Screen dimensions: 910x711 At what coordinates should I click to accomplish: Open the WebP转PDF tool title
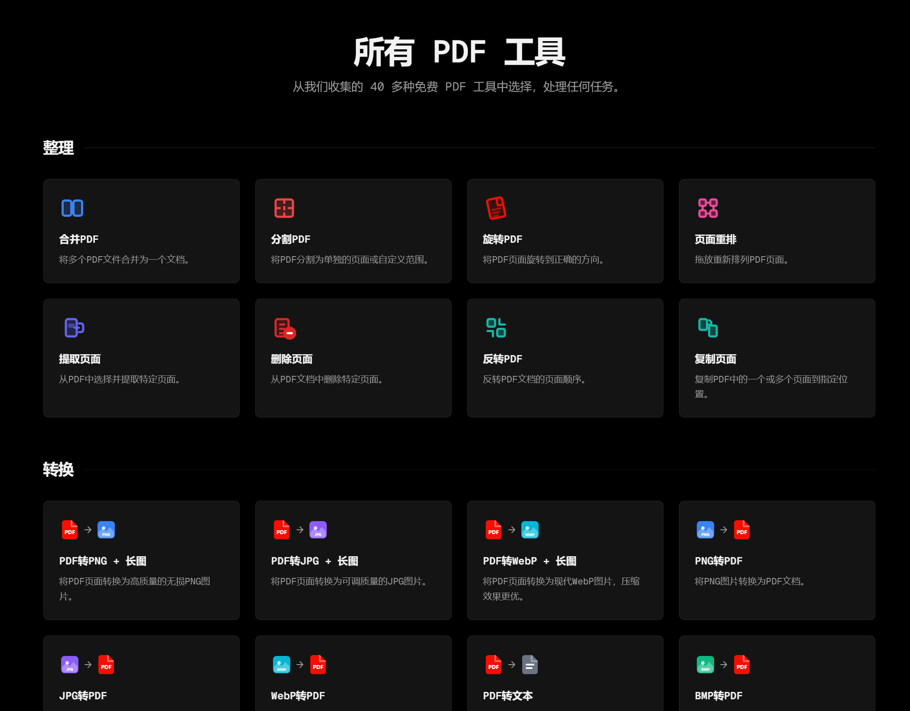298,696
